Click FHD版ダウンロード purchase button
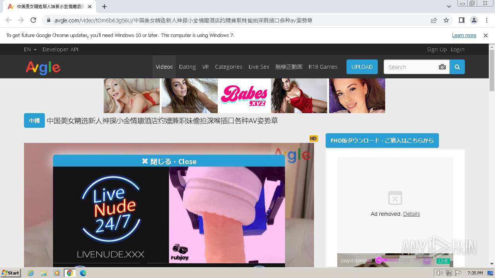Viewport: 495px width, 278px height. point(382,141)
